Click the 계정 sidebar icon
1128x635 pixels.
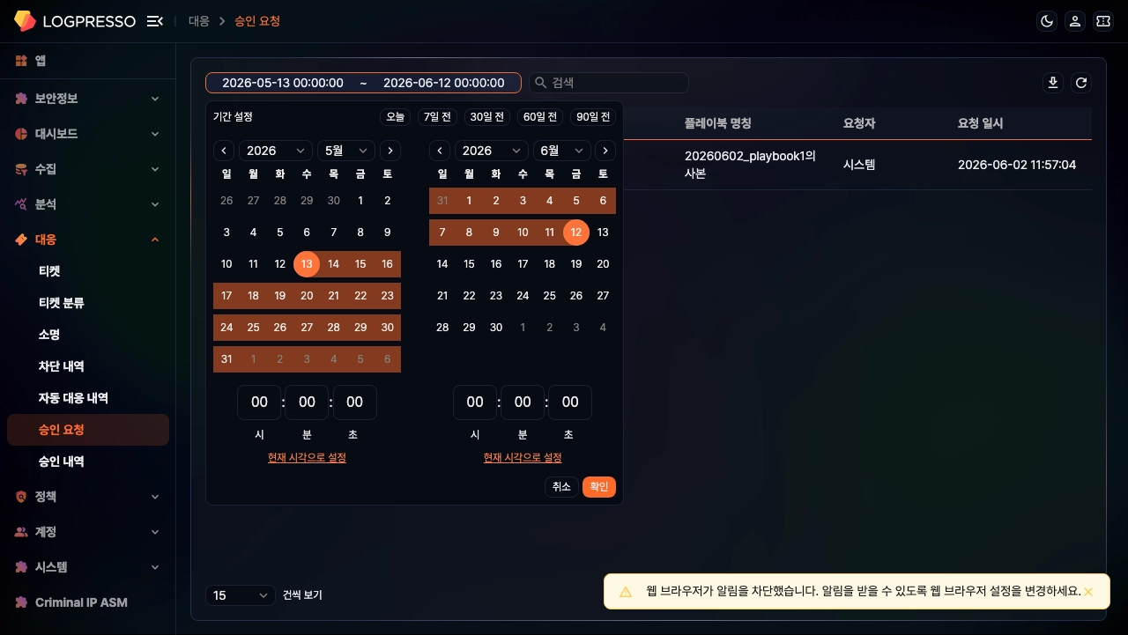coord(21,532)
